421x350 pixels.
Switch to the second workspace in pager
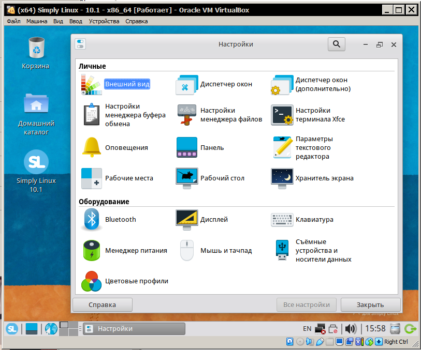pos(73,325)
